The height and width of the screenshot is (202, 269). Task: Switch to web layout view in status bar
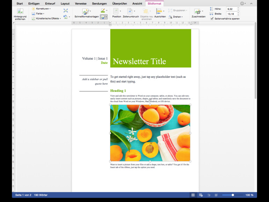[201, 195]
